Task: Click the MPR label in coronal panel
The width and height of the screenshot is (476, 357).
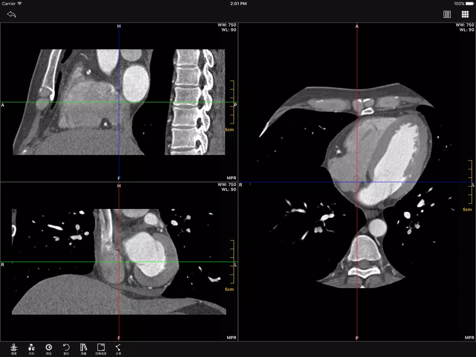Action: click(x=231, y=338)
